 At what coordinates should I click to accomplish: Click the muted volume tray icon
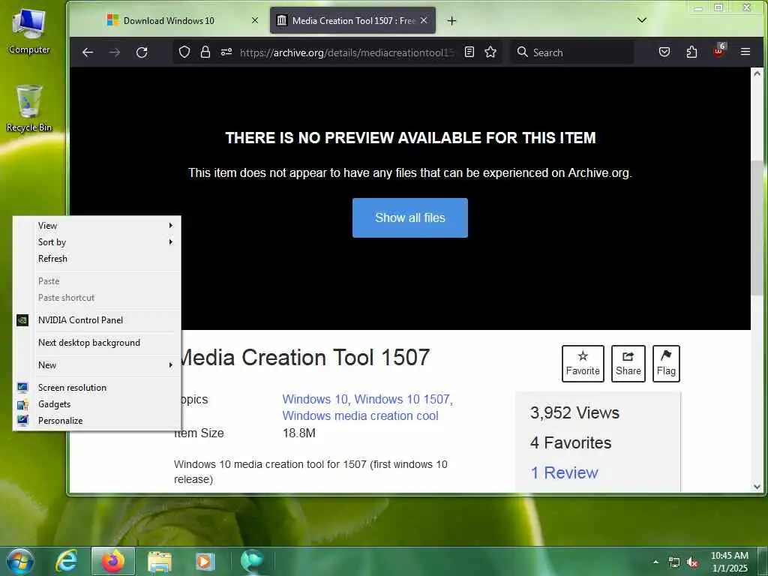click(x=692, y=562)
